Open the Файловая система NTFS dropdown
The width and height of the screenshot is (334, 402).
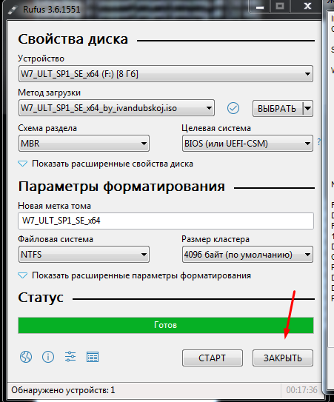[84, 255]
